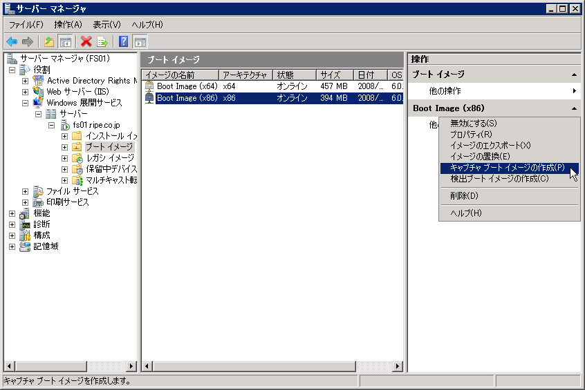Image resolution: width=585 pixels, height=390 pixels.
Task: Toggle the show/hide action pane icon
Action: click(x=140, y=41)
